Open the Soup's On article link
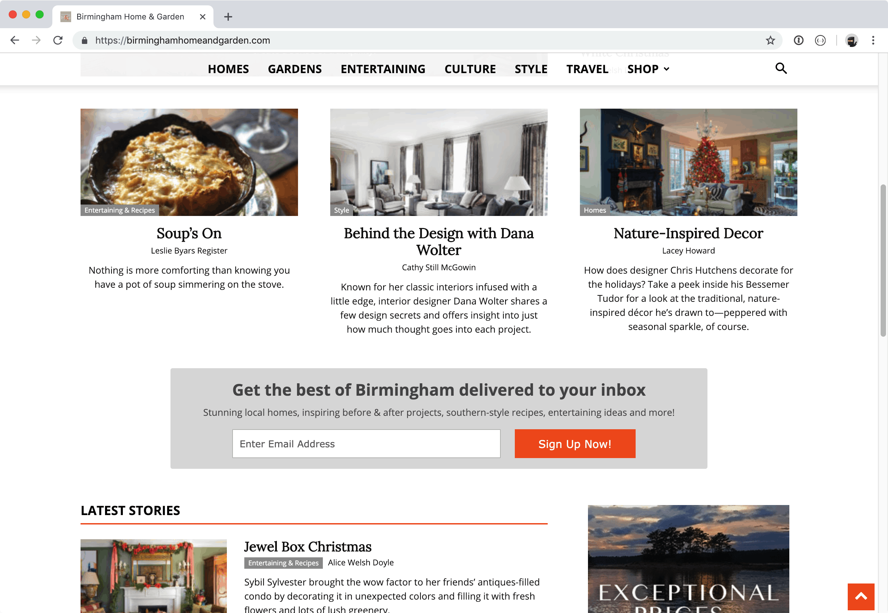This screenshot has width=888, height=613. point(189,233)
